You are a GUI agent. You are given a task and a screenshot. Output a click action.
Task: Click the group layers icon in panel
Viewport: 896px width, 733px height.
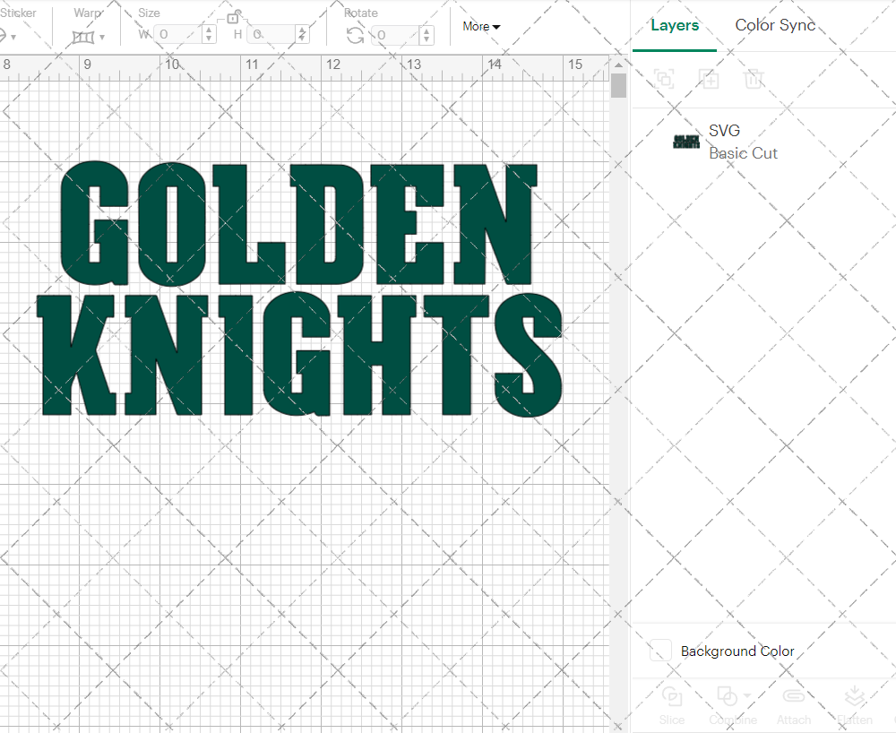click(664, 79)
